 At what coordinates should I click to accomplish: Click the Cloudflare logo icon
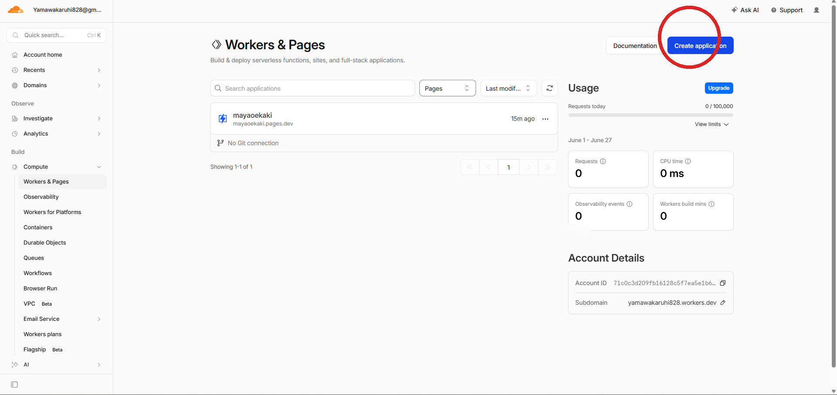pos(15,10)
